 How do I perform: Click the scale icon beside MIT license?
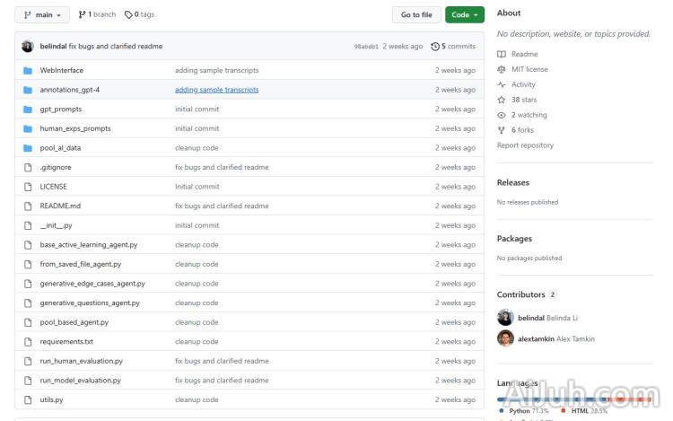pyautogui.click(x=502, y=69)
